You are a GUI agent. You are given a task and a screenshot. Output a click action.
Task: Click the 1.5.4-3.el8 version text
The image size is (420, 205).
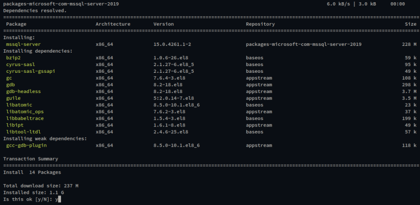click(169, 118)
